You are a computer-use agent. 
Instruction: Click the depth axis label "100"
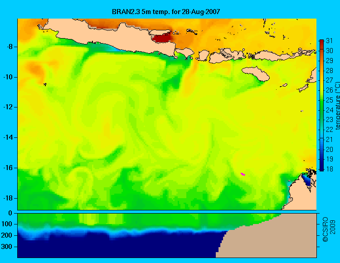pos(7,224)
